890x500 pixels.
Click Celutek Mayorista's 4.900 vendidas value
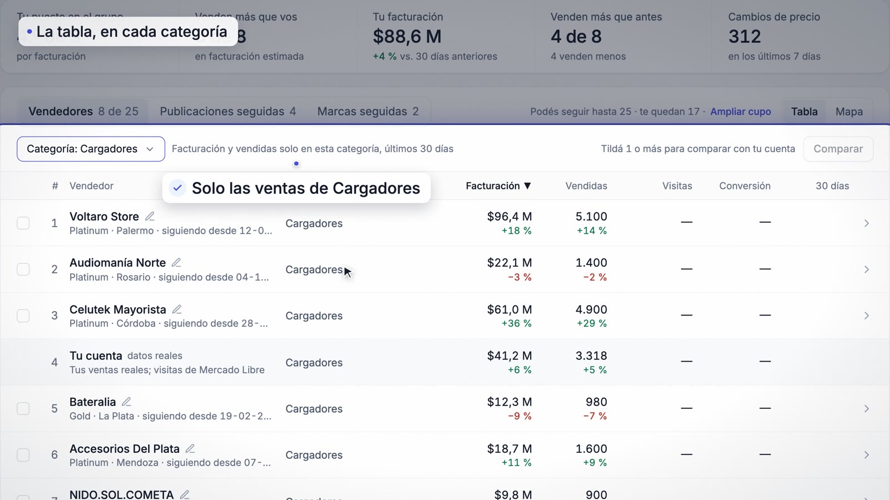pos(591,309)
